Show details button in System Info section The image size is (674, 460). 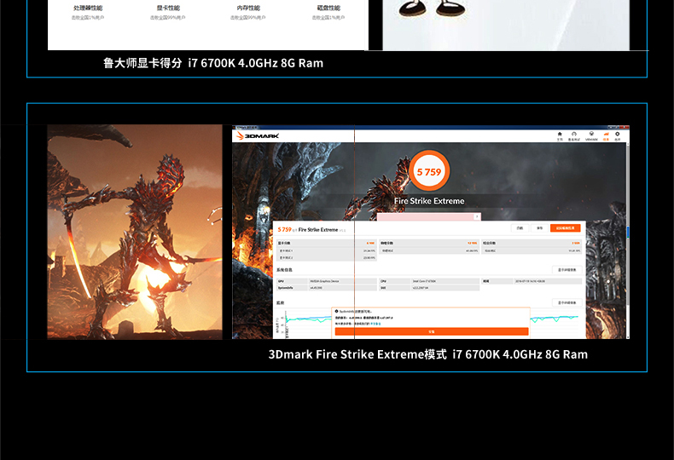pyautogui.click(x=567, y=270)
